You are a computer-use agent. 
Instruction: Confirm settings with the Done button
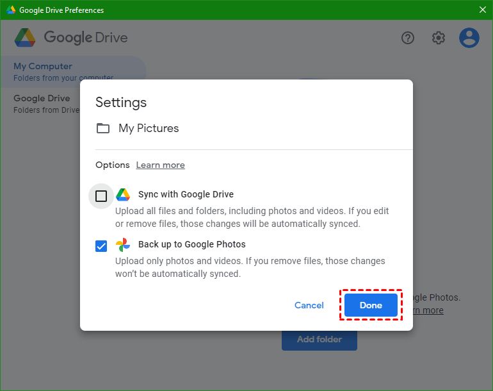(x=371, y=306)
